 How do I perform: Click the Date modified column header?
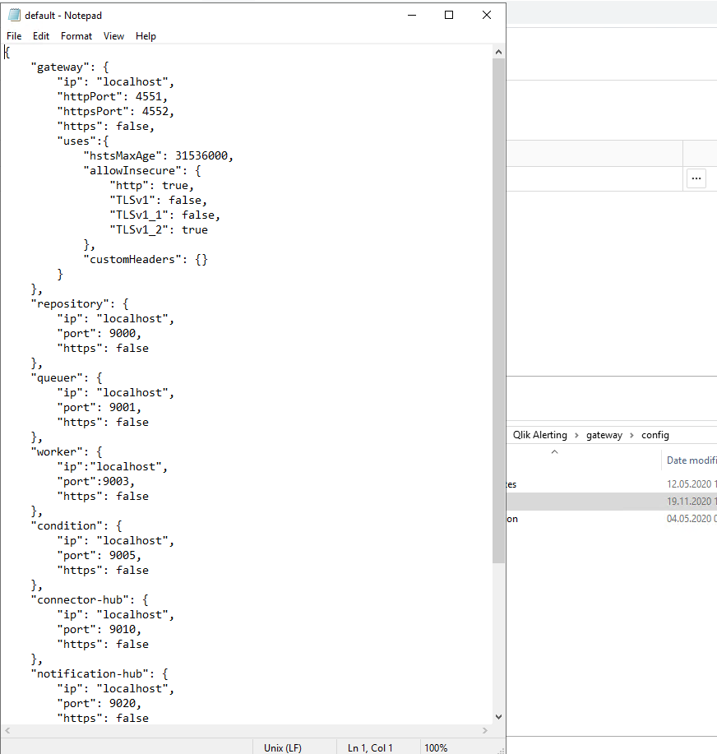click(x=691, y=460)
